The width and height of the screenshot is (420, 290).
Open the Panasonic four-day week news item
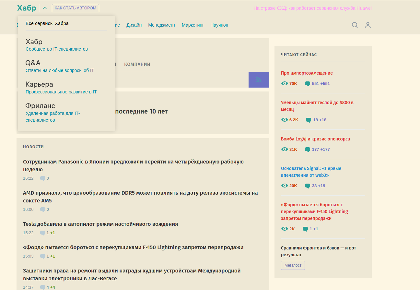point(133,165)
